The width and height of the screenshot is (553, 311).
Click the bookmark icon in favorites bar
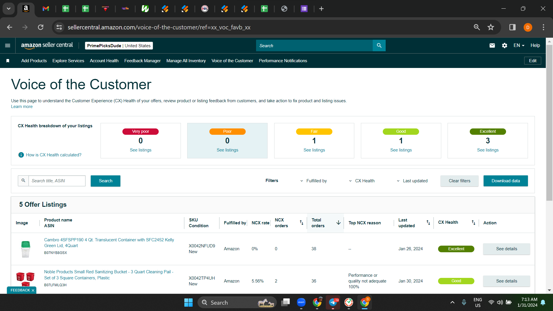pyautogui.click(x=8, y=61)
